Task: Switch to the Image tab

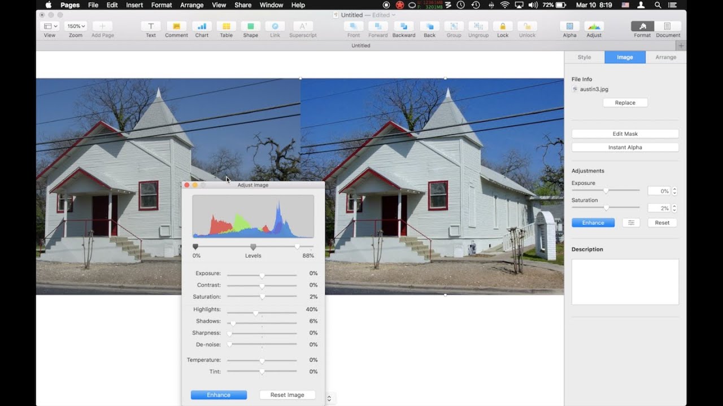Action: [x=625, y=57]
